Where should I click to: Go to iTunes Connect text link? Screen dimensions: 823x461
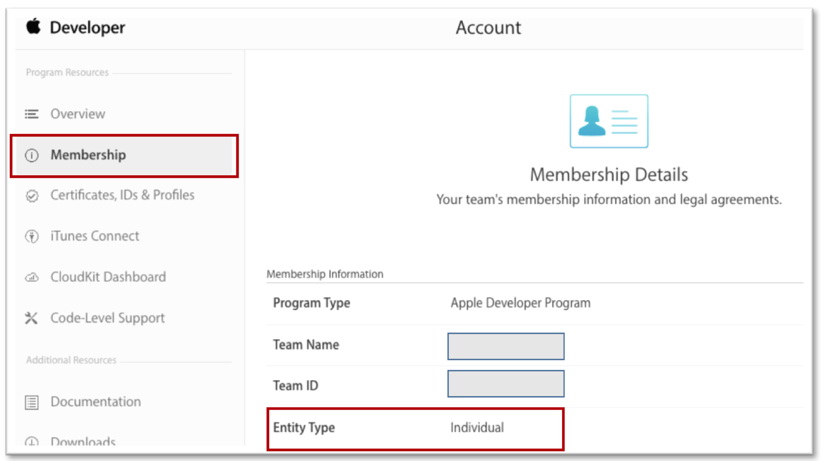pos(95,236)
